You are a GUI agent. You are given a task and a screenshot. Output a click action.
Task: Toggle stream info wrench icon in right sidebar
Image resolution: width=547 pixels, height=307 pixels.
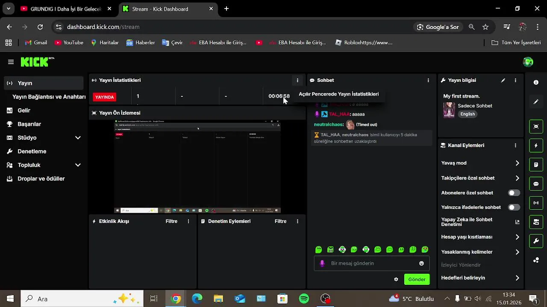pos(536,241)
